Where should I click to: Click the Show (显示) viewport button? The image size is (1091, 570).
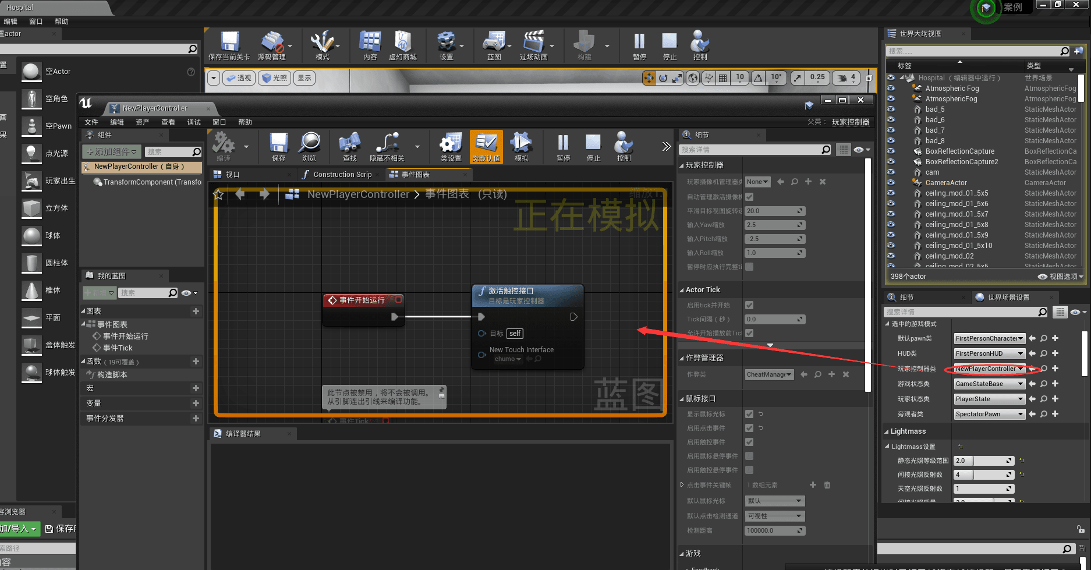(304, 78)
